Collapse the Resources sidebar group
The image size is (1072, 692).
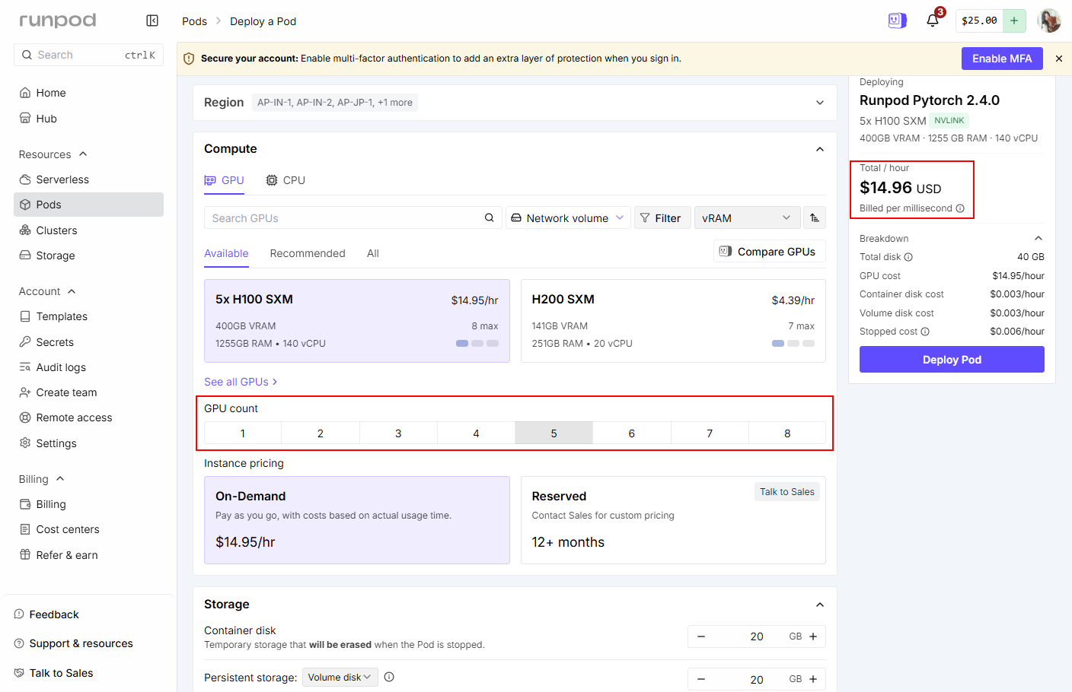[53, 154]
